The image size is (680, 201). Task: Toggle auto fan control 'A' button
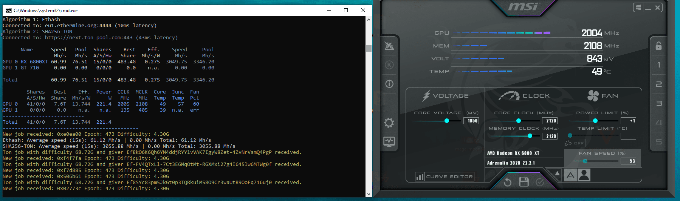(570, 175)
